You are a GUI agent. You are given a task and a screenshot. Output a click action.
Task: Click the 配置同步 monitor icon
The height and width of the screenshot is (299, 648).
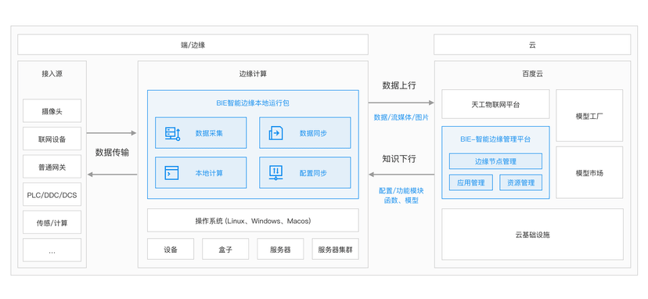click(x=275, y=173)
